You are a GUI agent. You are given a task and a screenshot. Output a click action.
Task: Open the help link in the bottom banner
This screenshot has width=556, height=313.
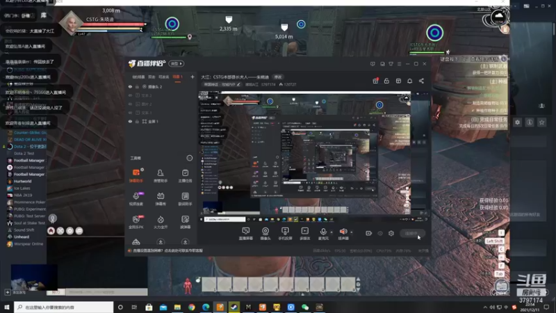(167, 250)
